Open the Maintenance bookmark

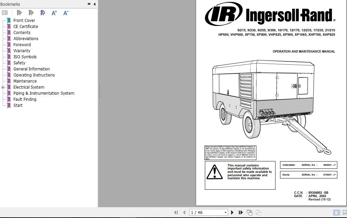point(25,81)
